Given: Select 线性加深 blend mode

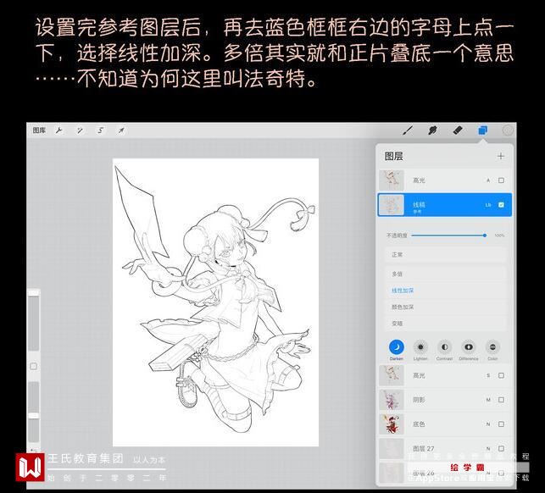Looking at the screenshot, I should tap(403, 291).
